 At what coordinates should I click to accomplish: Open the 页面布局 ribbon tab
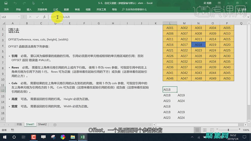pos(42,9)
